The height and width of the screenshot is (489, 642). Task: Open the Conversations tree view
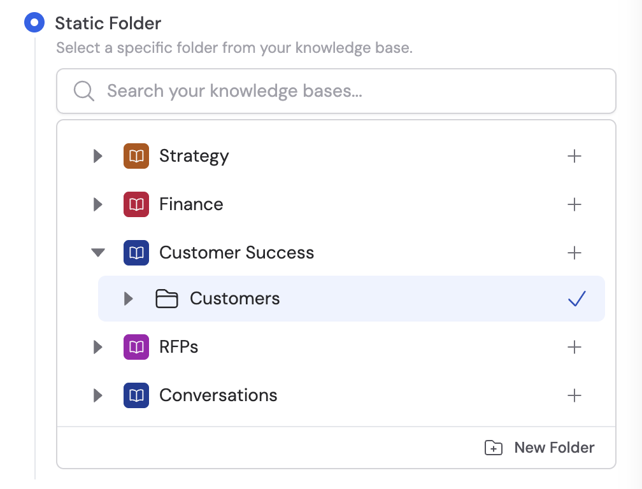tap(97, 395)
